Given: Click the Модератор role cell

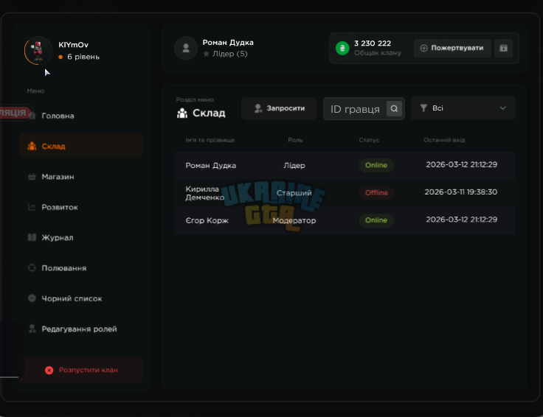Looking at the screenshot, I should 294,220.
